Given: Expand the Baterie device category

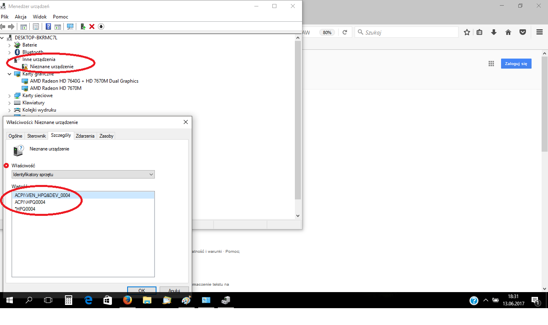Looking at the screenshot, I should [10, 45].
